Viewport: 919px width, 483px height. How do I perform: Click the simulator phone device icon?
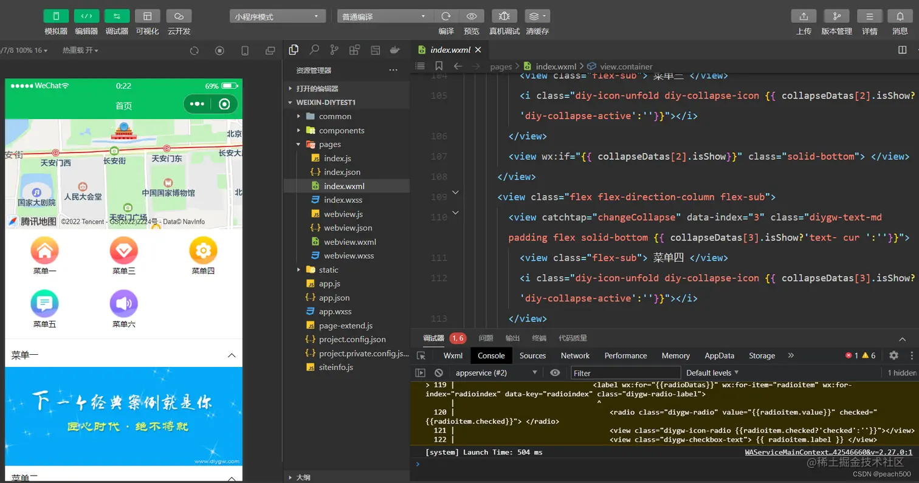[x=245, y=50]
